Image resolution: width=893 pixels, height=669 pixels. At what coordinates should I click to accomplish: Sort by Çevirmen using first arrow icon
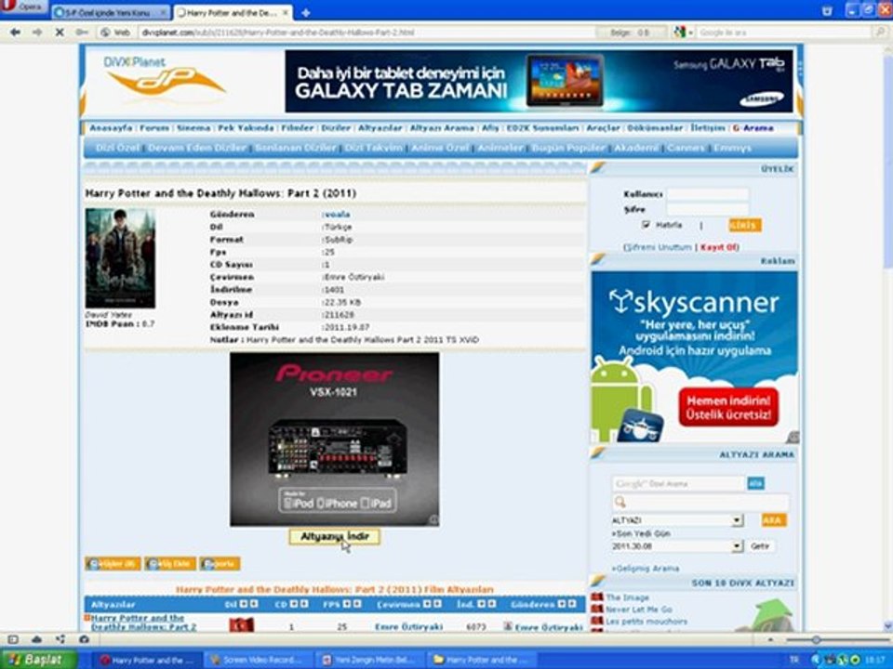click(427, 604)
